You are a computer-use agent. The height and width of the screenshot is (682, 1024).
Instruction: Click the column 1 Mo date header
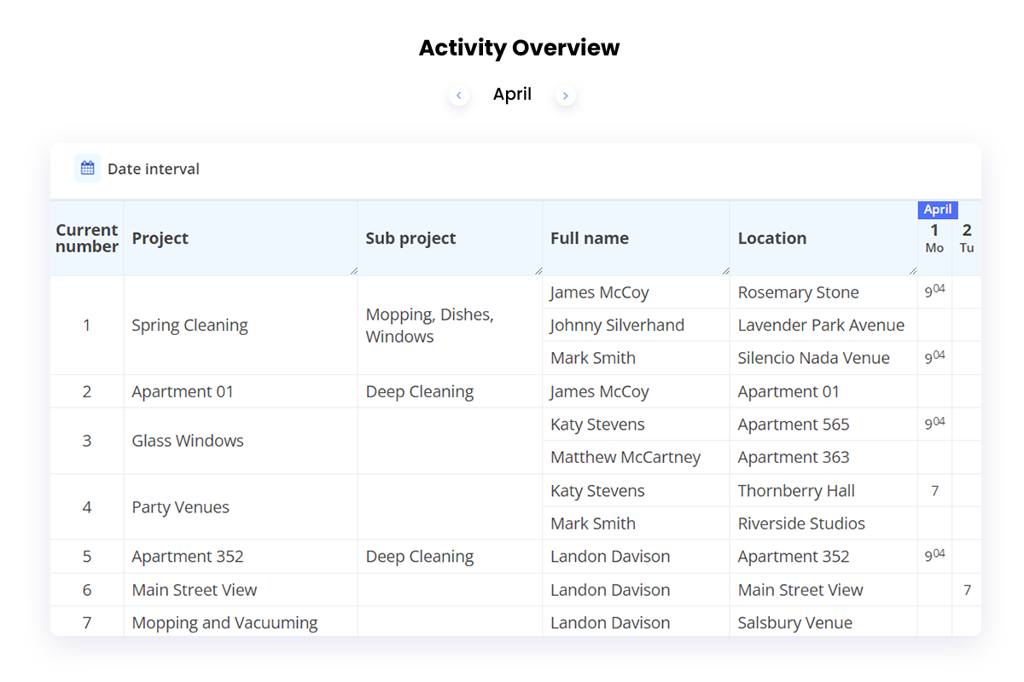934,239
